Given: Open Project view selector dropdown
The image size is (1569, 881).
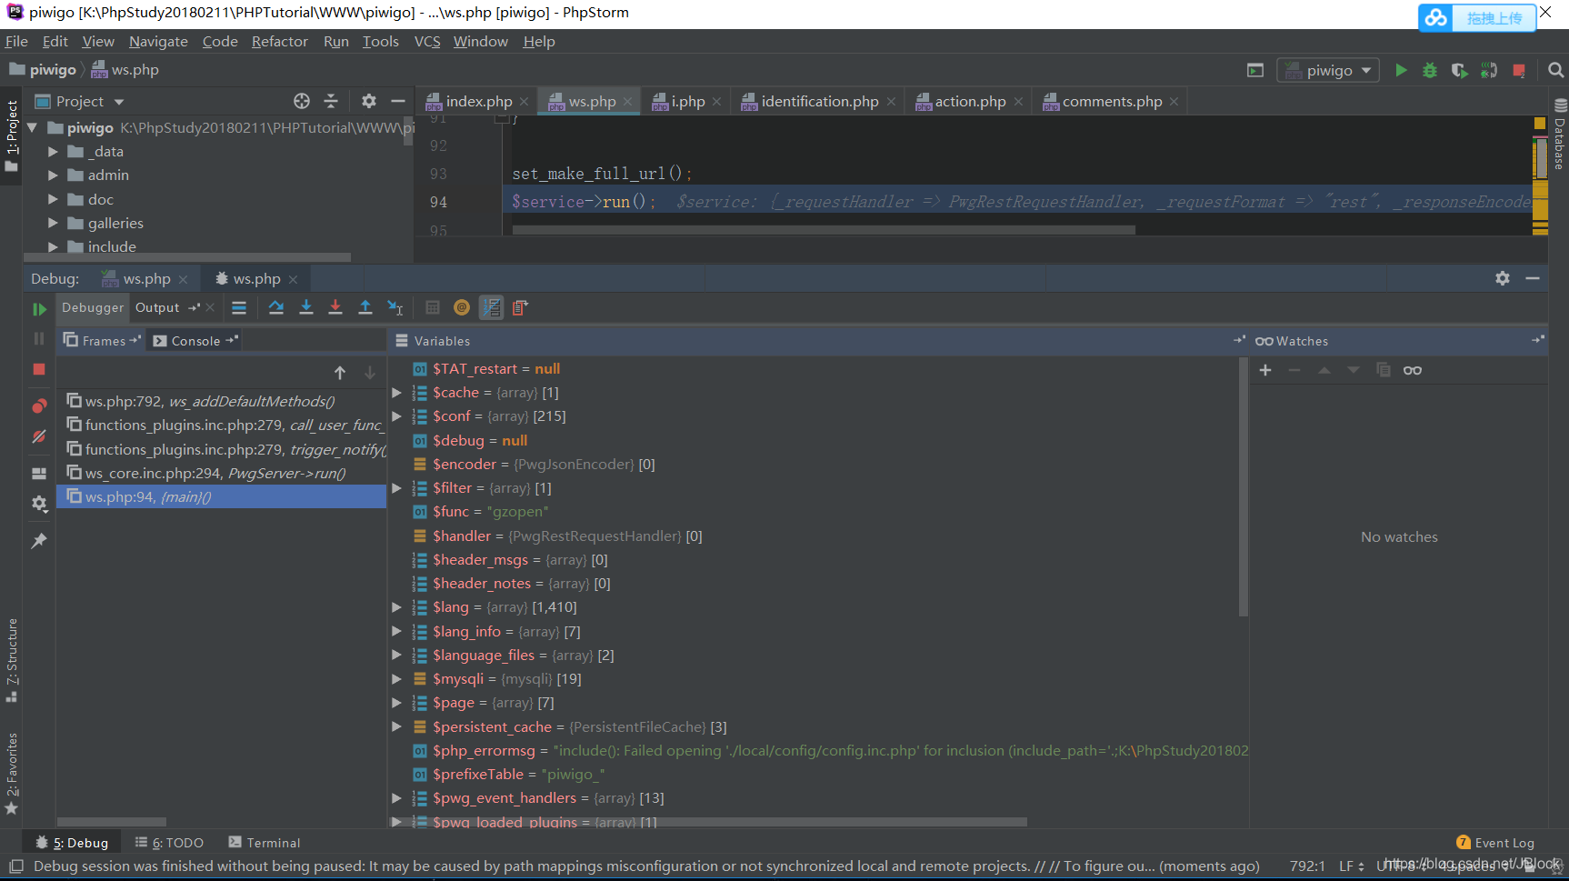Looking at the screenshot, I should pos(79,101).
